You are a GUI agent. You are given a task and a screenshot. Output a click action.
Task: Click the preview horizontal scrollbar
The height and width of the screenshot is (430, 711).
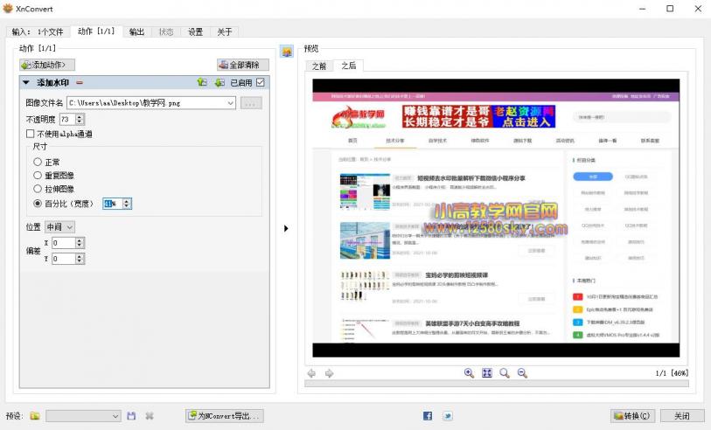coord(497,384)
